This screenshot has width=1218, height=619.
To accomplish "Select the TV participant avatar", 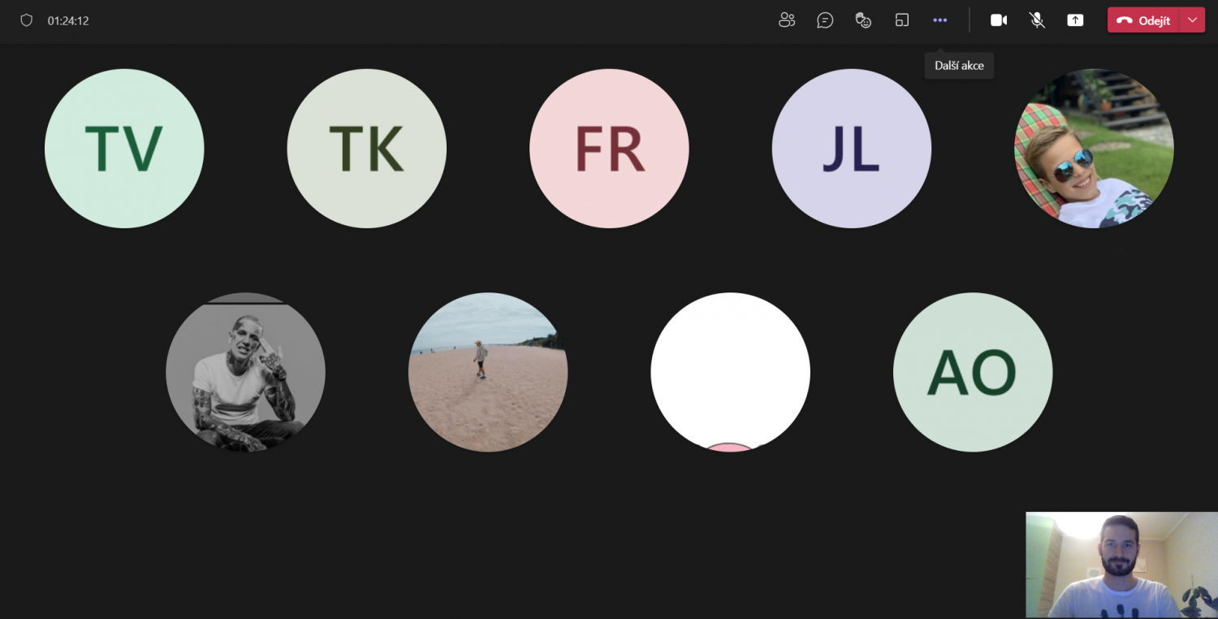I will 124,149.
